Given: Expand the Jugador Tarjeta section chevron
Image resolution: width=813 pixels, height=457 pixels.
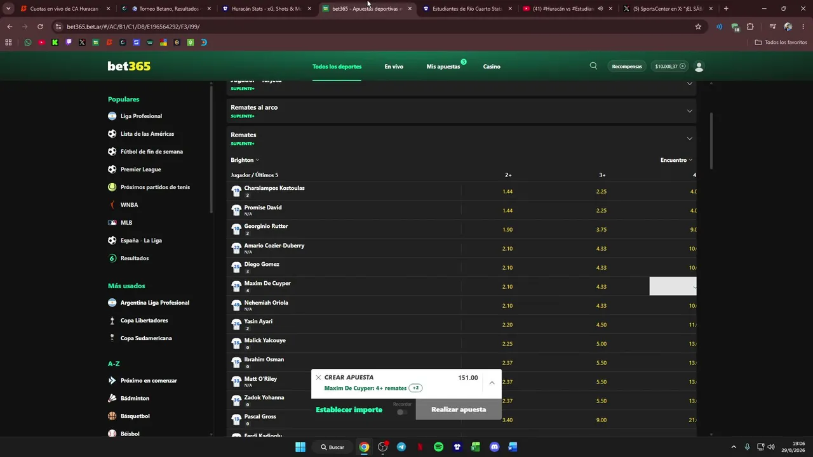Looking at the screenshot, I should pyautogui.click(x=689, y=83).
